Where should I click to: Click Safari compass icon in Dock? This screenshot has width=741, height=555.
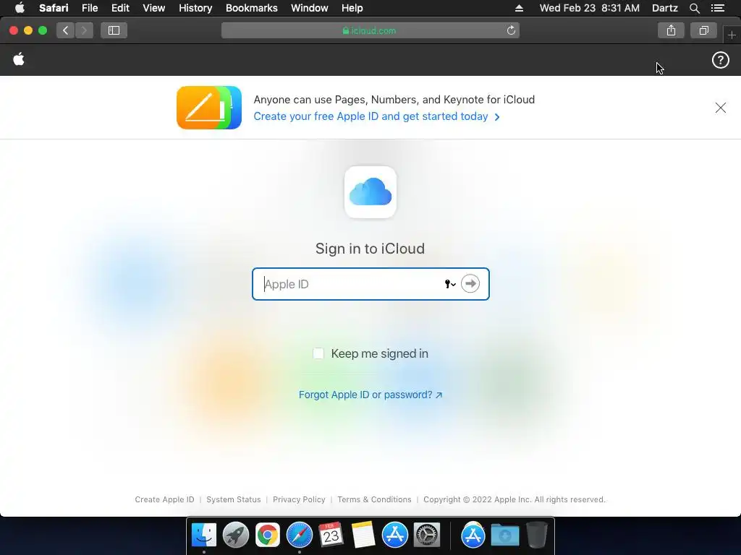click(x=299, y=535)
